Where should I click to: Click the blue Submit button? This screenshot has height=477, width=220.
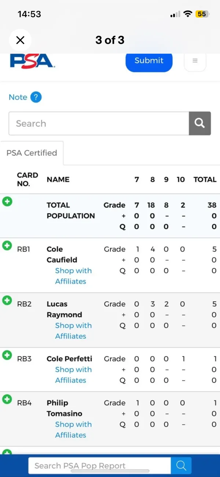pos(149,61)
